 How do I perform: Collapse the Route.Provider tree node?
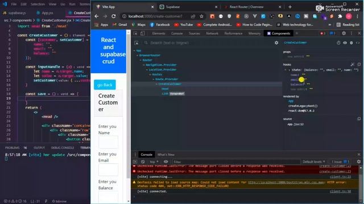click(x=154, y=79)
